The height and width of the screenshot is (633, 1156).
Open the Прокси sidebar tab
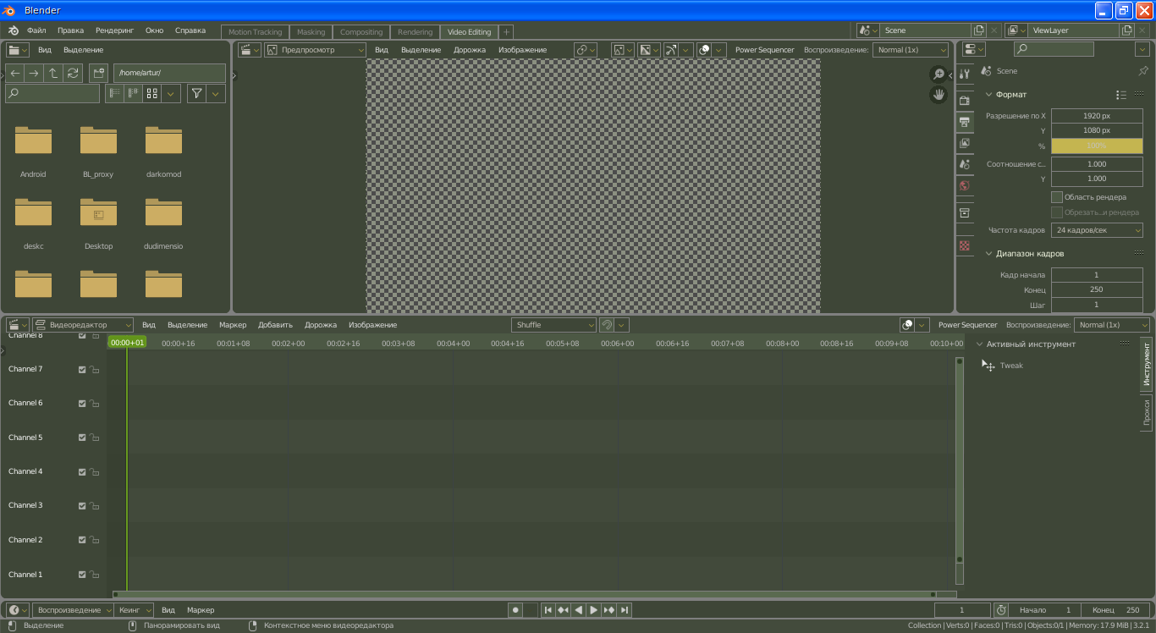(x=1146, y=413)
